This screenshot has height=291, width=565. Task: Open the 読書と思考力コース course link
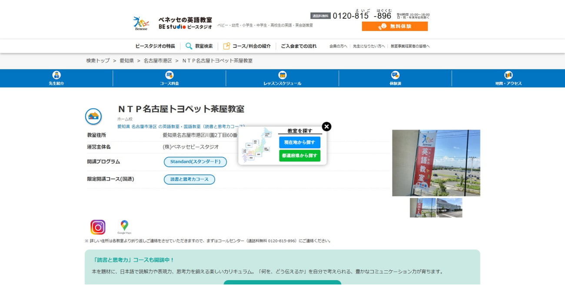tap(190, 179)
